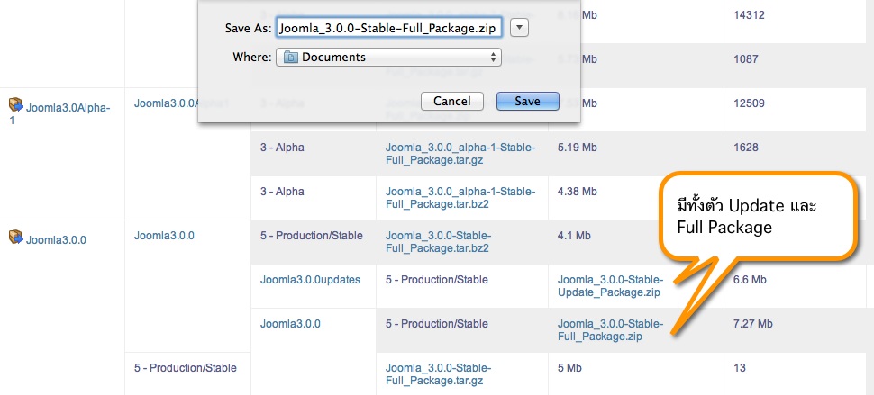
Task: Expand the save dialog with arrow button
Action: click(x=519, y=28)
